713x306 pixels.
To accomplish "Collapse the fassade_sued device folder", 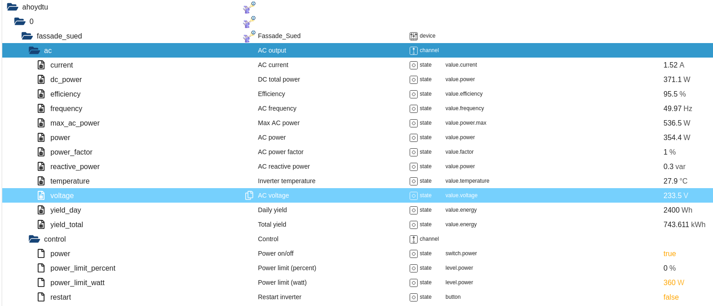I will [27, 36].
